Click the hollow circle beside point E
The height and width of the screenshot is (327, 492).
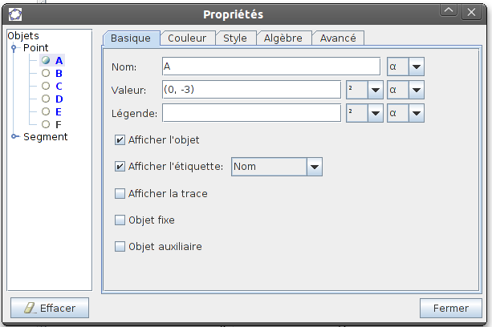coord(46,111)
